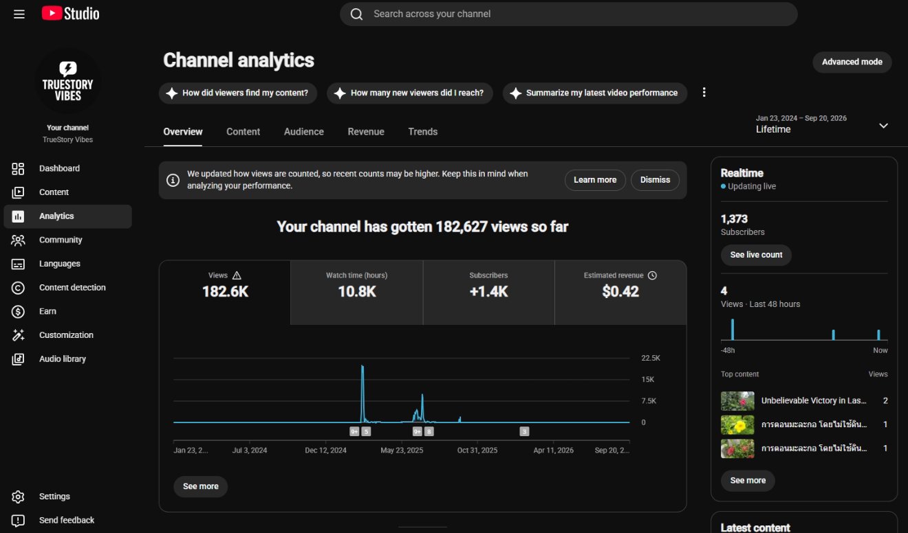Click the clock icon beside Estimated revenue
The width and height of the screenshot is (908, 533).
pos(652,275)
